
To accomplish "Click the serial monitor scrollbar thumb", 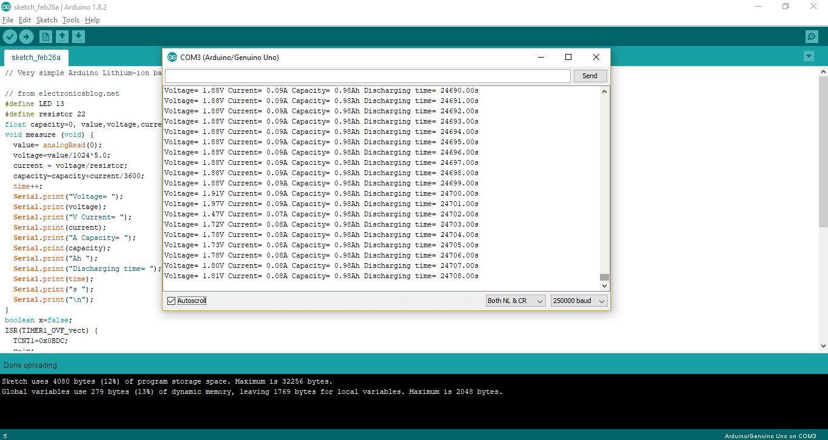I will pyautogui.click(x=604, y=278).
